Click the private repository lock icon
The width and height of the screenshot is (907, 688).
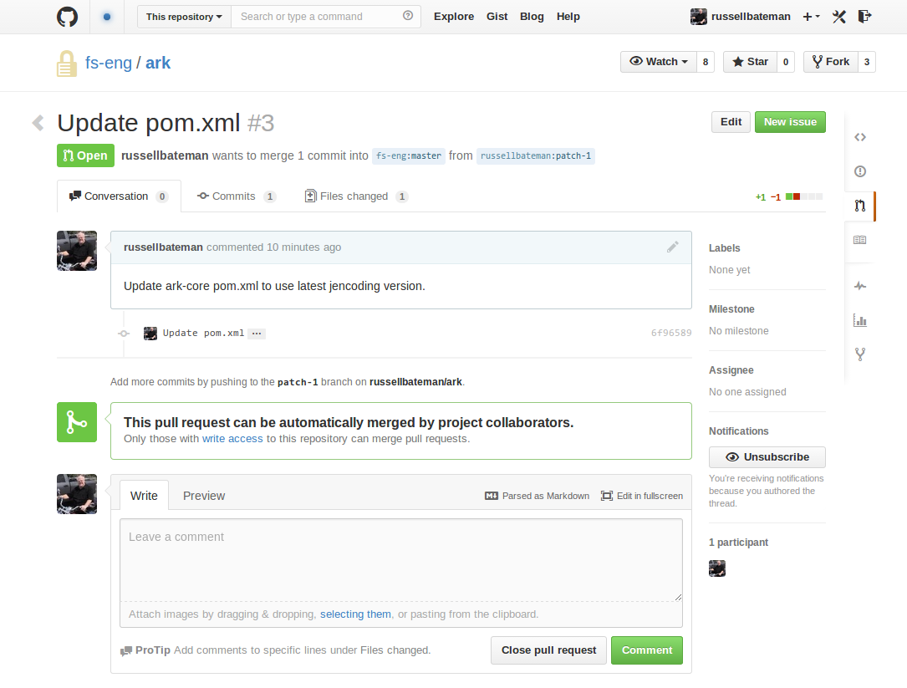coord(67,64)
